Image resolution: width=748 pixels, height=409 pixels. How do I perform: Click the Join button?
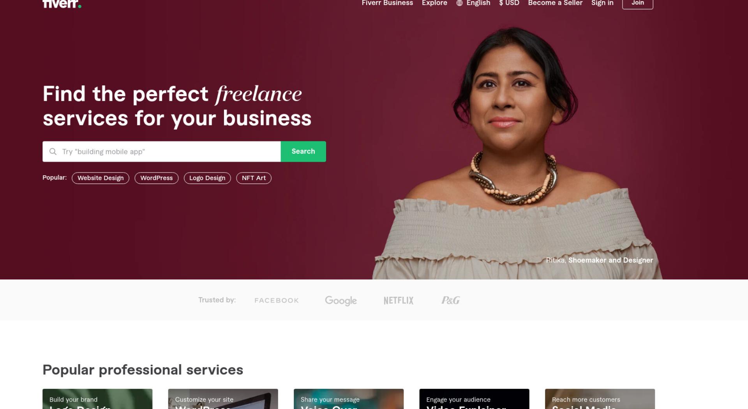[x=638, y=4]
